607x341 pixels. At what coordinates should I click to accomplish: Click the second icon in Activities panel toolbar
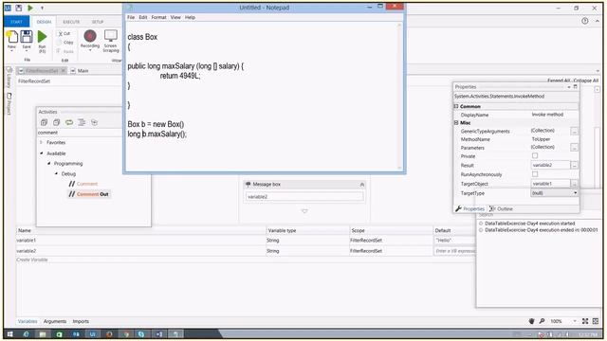pyautogui.click(x=57, y=122)
